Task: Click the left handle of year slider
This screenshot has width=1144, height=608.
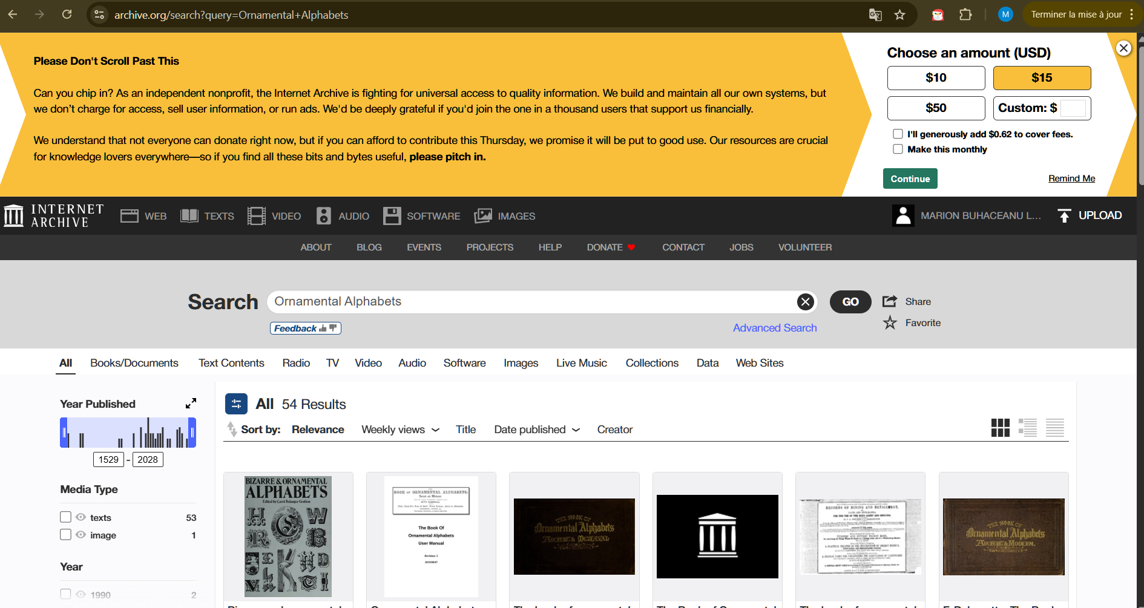Action: tap(64, 433)
